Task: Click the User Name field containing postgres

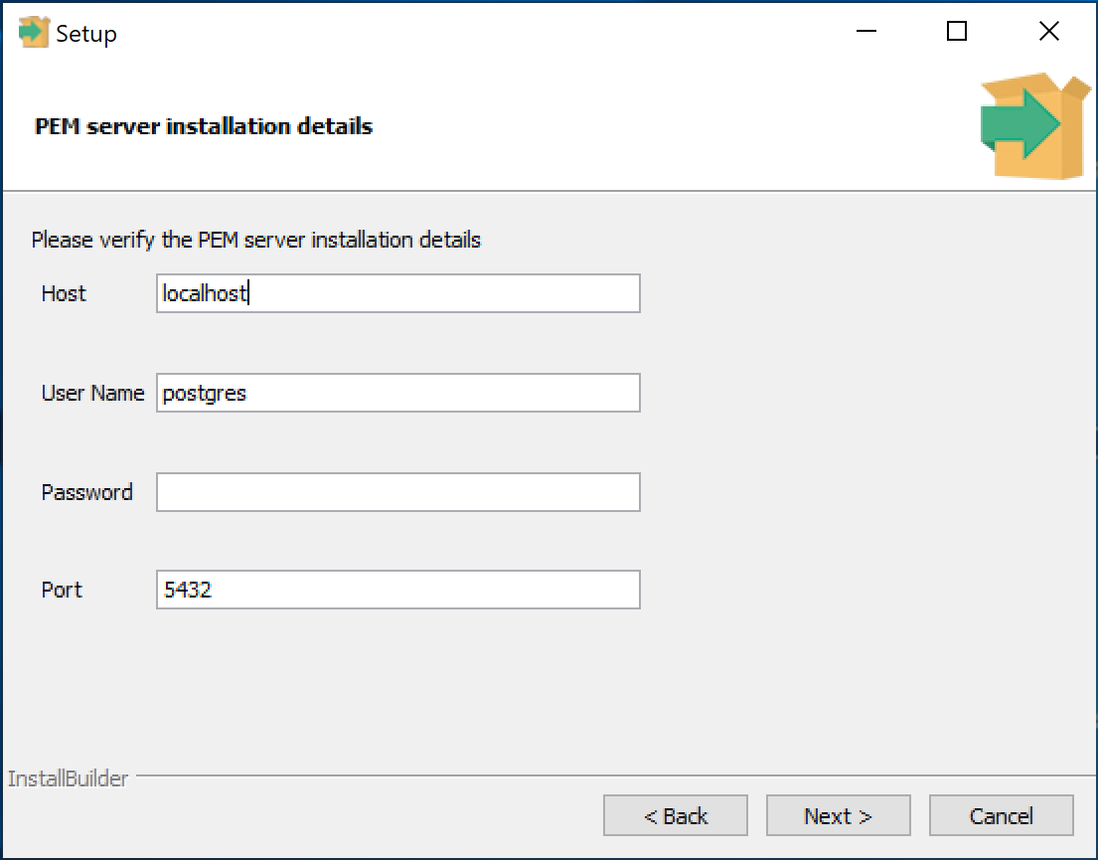Action: pos(397,393)
